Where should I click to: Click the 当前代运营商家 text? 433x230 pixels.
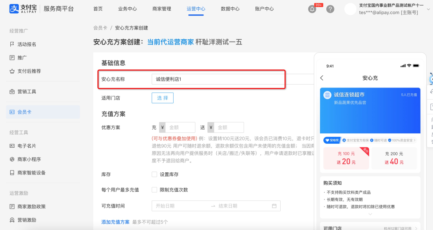click(x=170, y=42)
